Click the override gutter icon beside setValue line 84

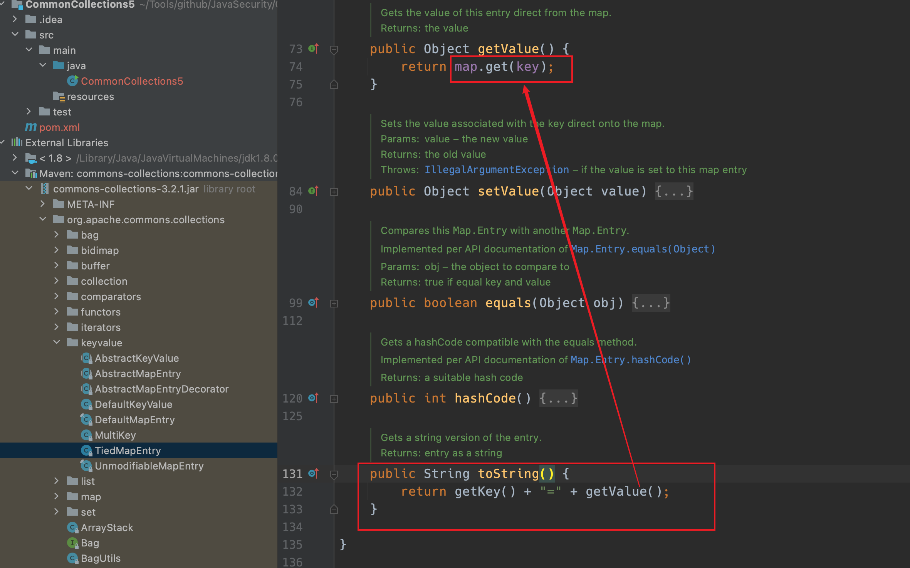click(314, 191)
